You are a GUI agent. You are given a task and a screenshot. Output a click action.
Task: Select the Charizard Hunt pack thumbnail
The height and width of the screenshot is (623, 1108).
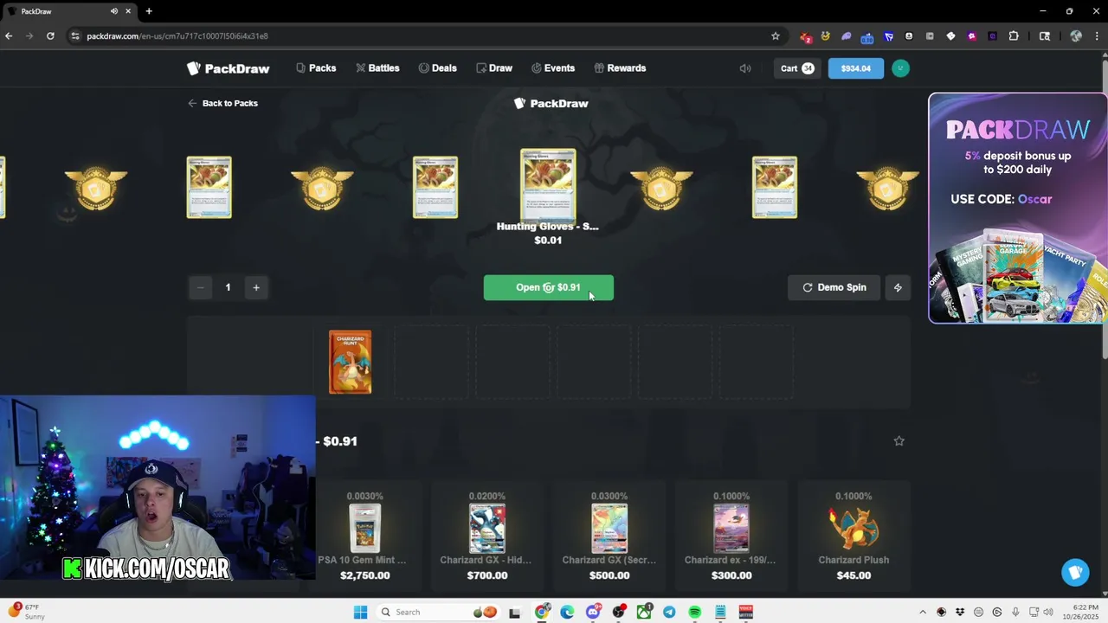pyautogui.click(x=350, y=362)
